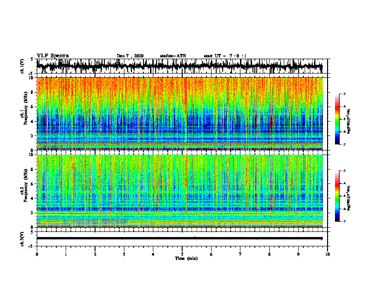Click the ch.1 voltage waveform trace
The width and height of the screenshot is (369, 285).
[x=179, y=66]
